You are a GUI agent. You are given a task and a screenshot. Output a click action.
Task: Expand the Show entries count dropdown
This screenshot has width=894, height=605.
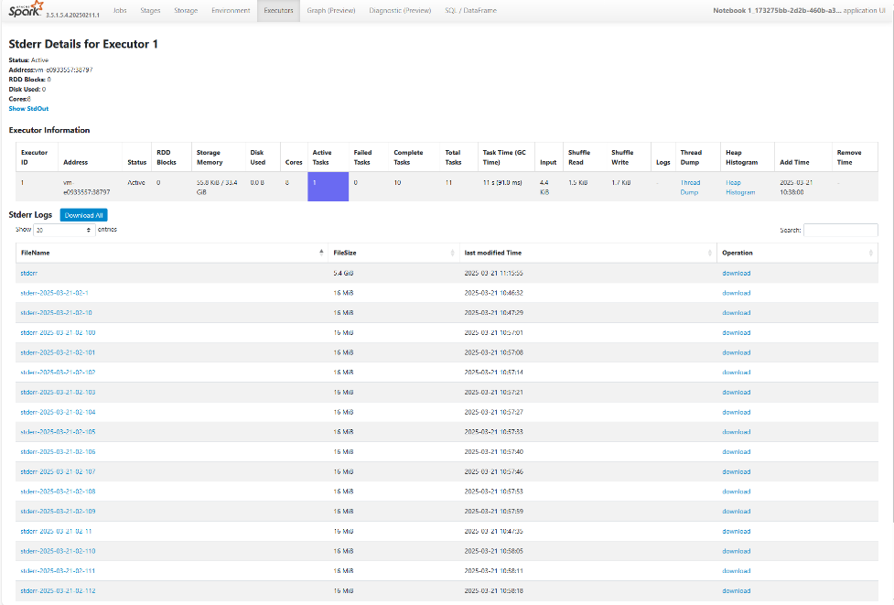64,230
